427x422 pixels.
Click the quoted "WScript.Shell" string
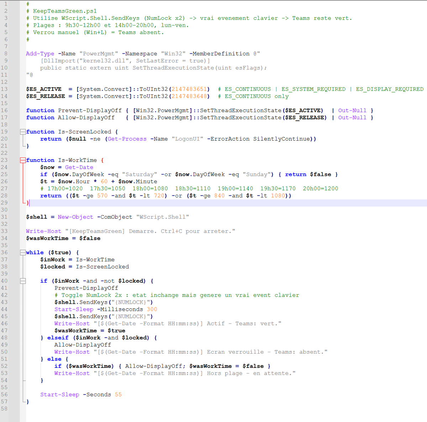click(163, 217)
